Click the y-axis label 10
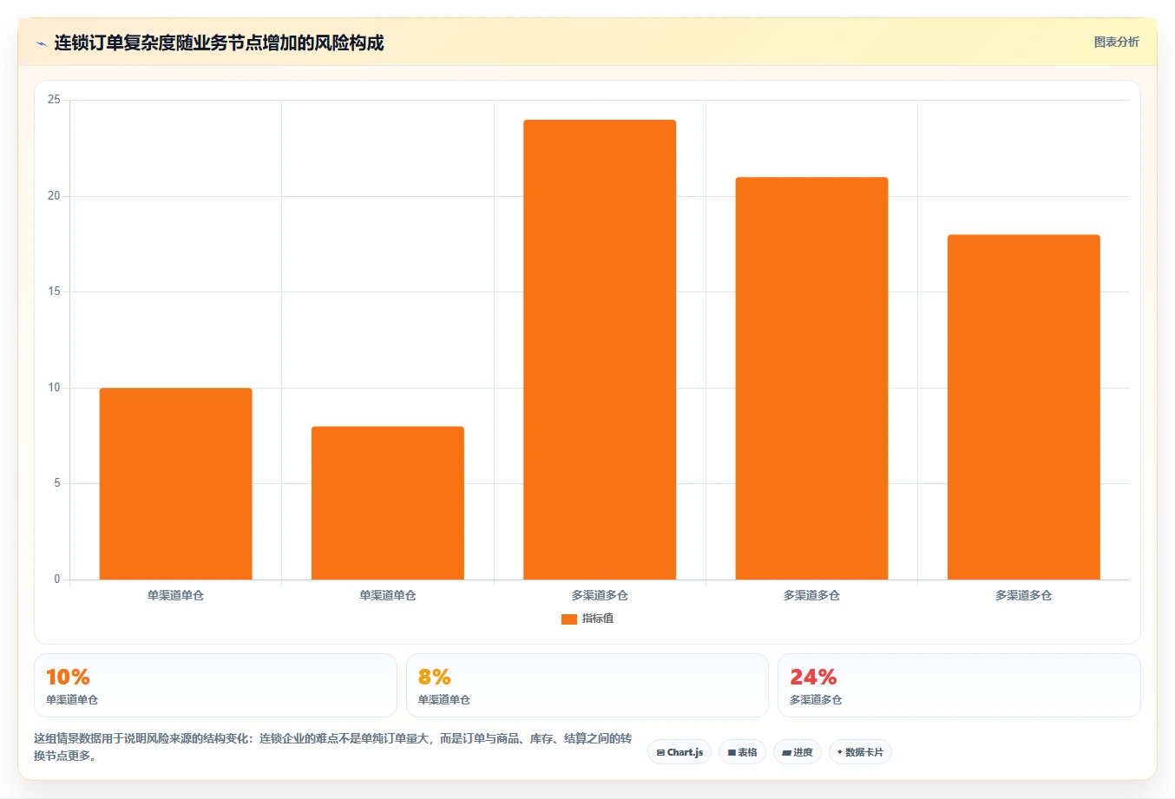Image resolution: width=1175 pixels, height=799 pixels. pos(54,388)
